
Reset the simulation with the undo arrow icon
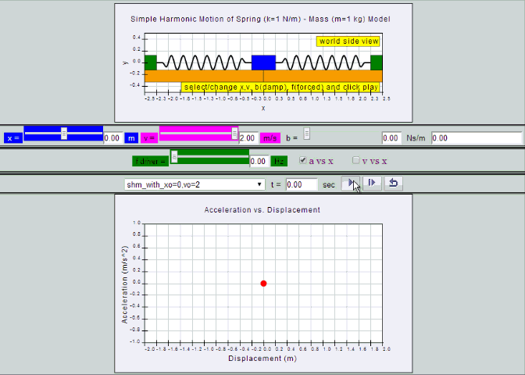point(394,184)
